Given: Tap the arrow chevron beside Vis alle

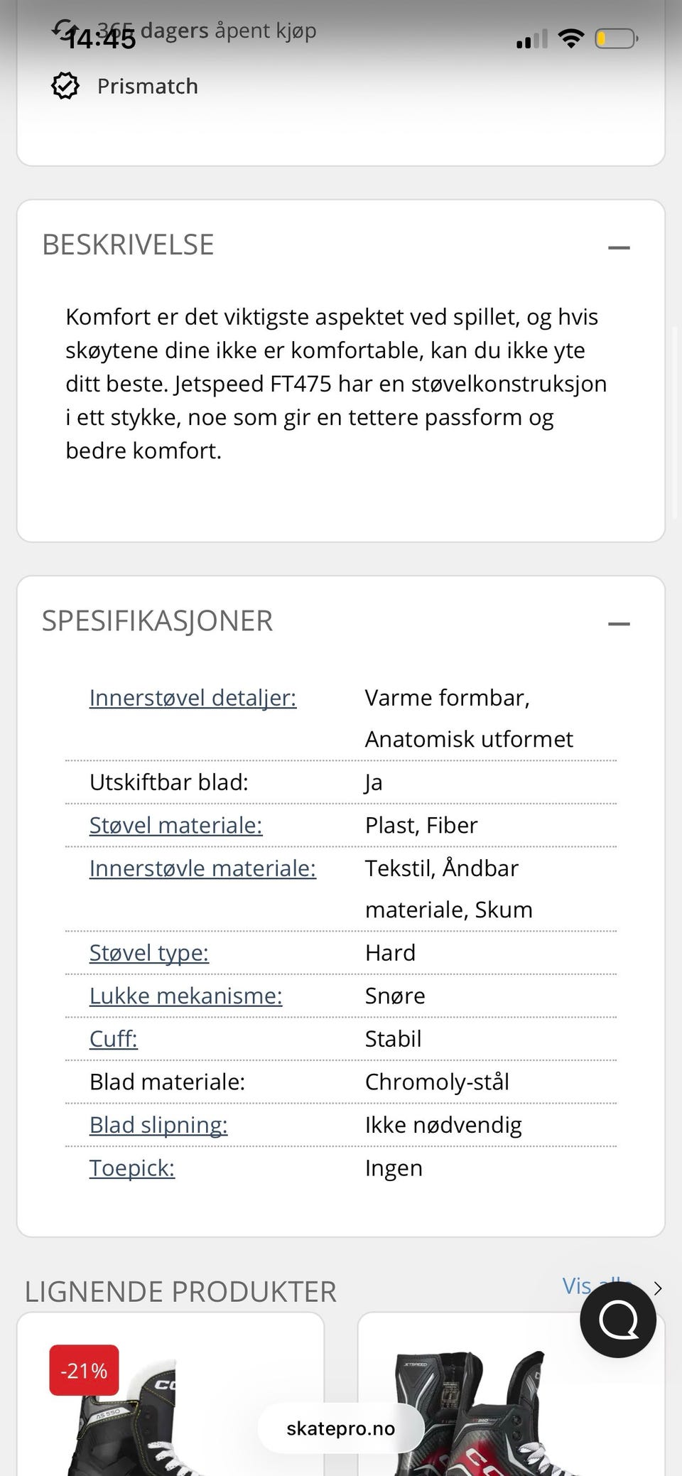Looking at the screenshot, I should (x=658, y=1288).
